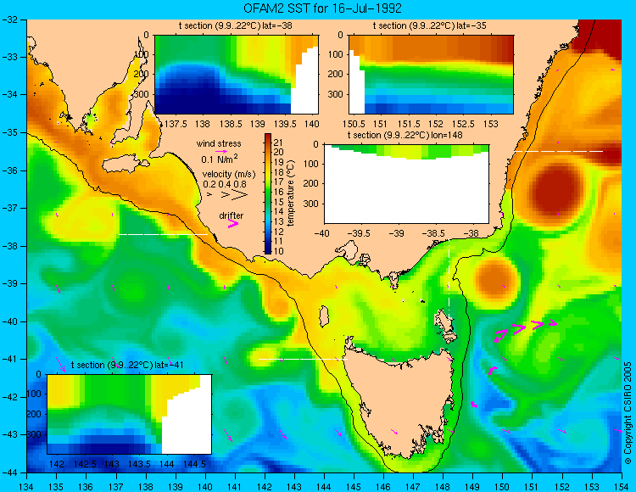Click the "150.5" tick on lat=-35 inset
Viewport: 636px width, 492px height.
[x=354, y=124]
